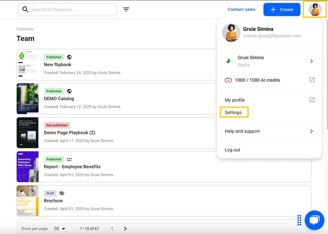Click the three-dots icon on Report - Employee Benefits
This screenshot has width=328, height=234.
click(x=69, y=159)
